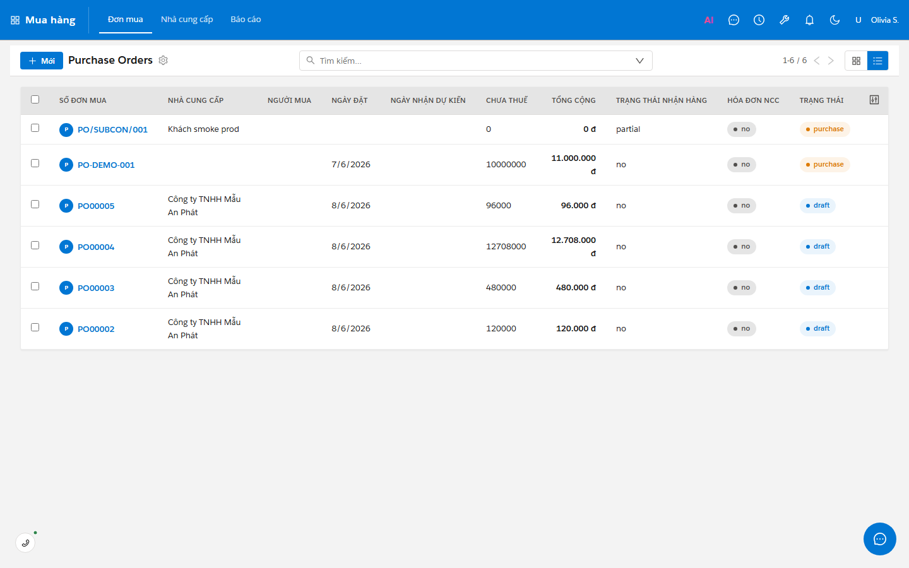
Task: Click the P avatar of PO00004
Action: (66, 247)
